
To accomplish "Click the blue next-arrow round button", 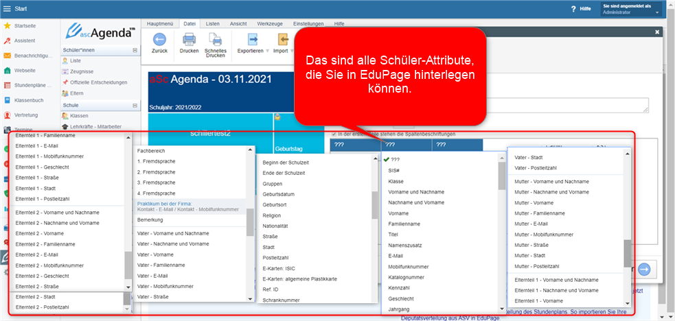I will [x=644, y=270].
